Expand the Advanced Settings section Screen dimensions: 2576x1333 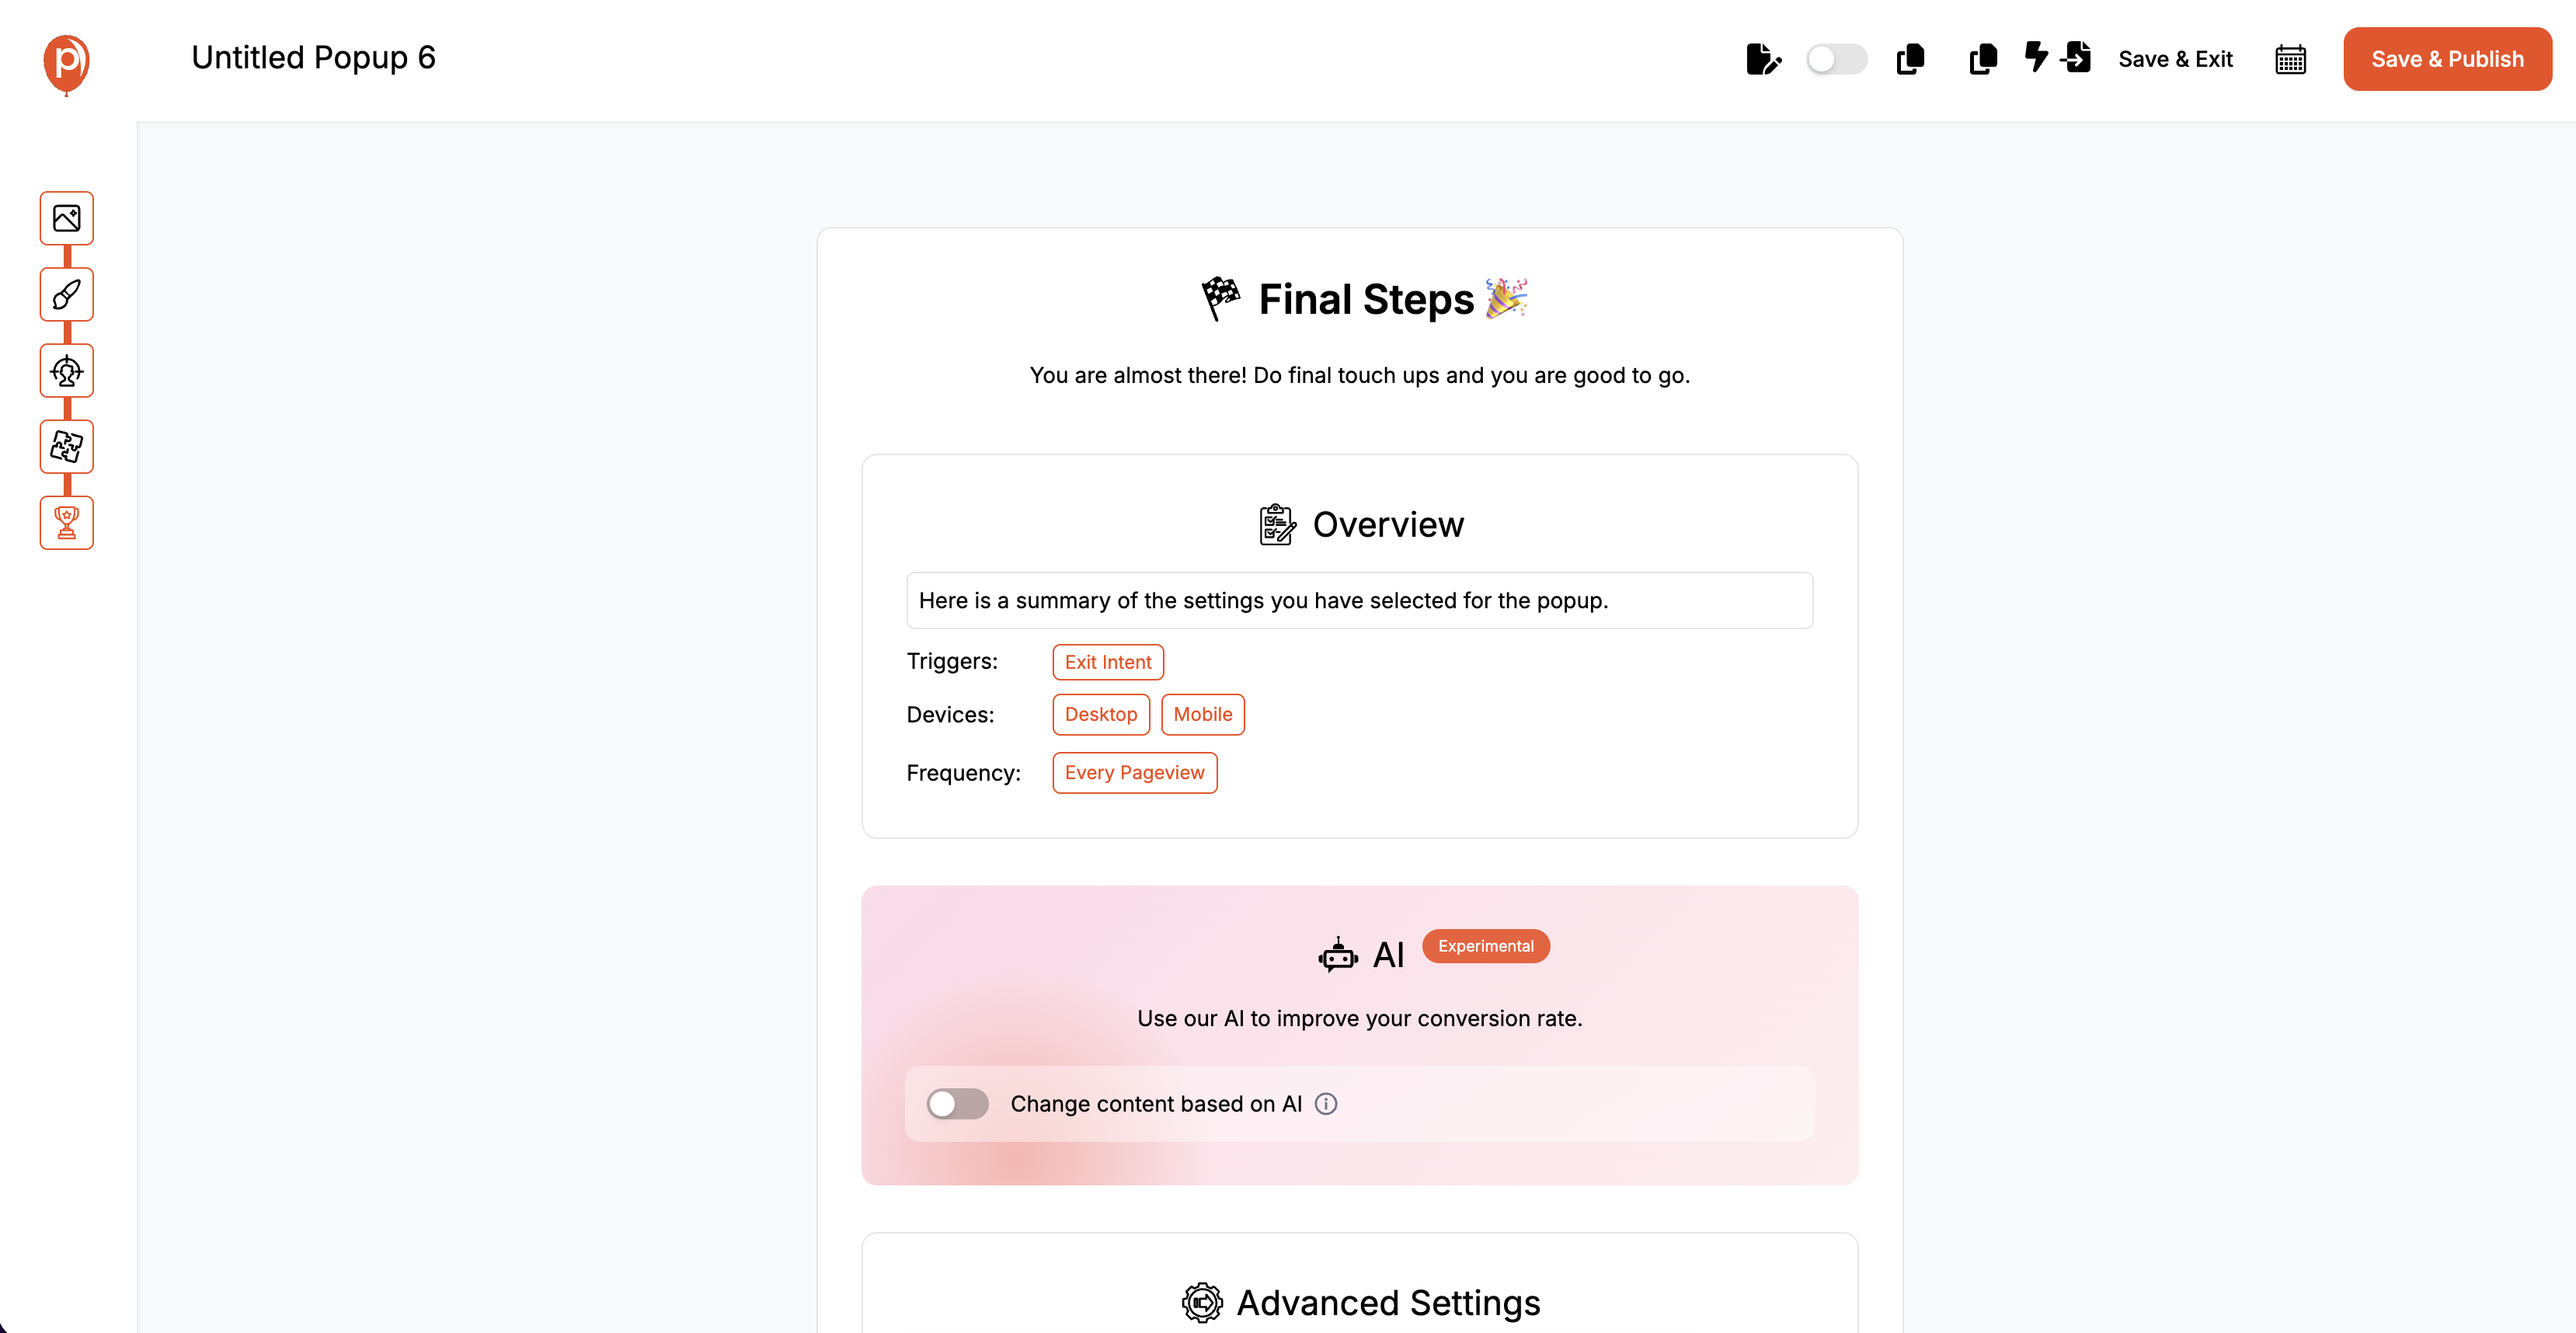pos(1359,1301)
